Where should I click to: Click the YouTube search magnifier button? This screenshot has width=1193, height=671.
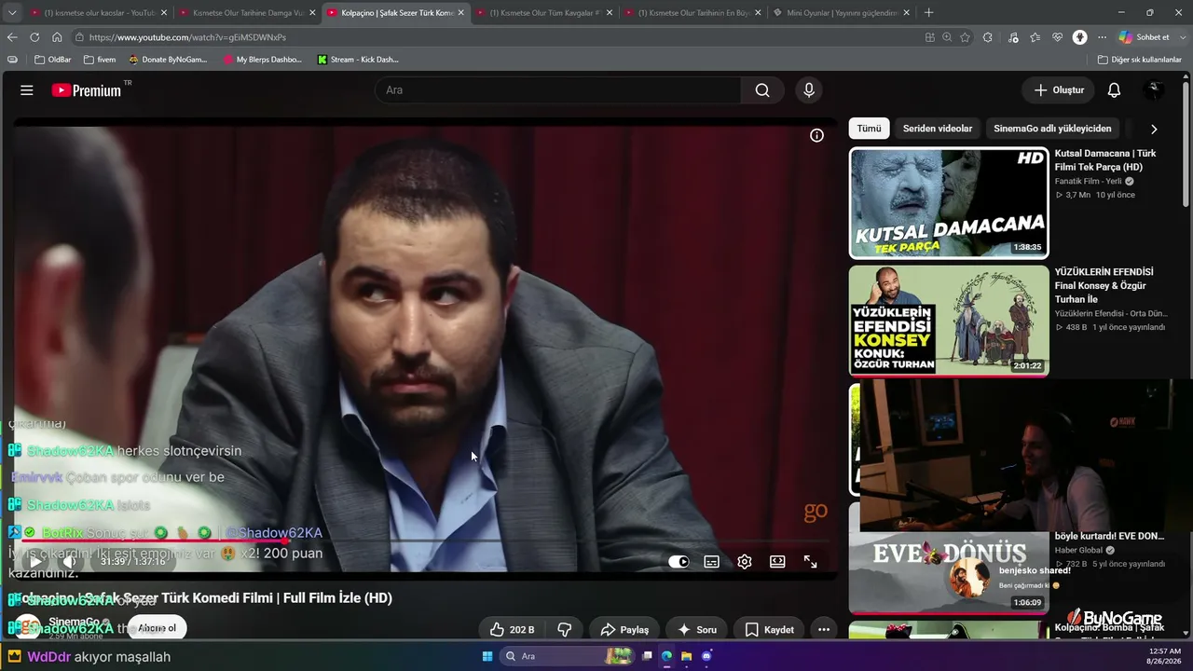tap(762, 90)
